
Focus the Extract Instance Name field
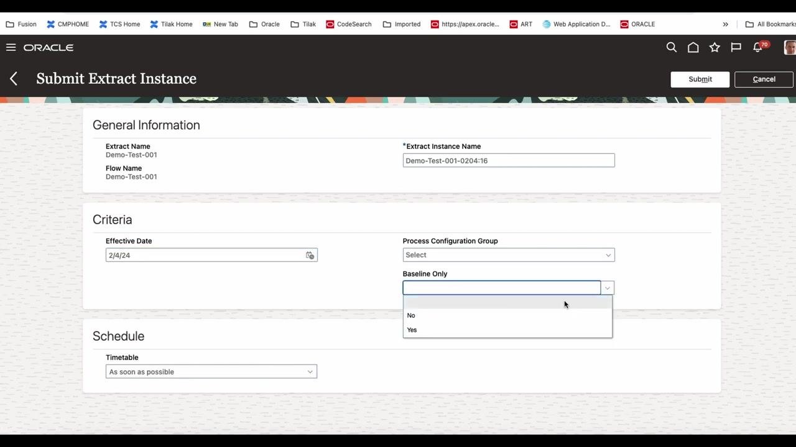click(x=509, y=161)
